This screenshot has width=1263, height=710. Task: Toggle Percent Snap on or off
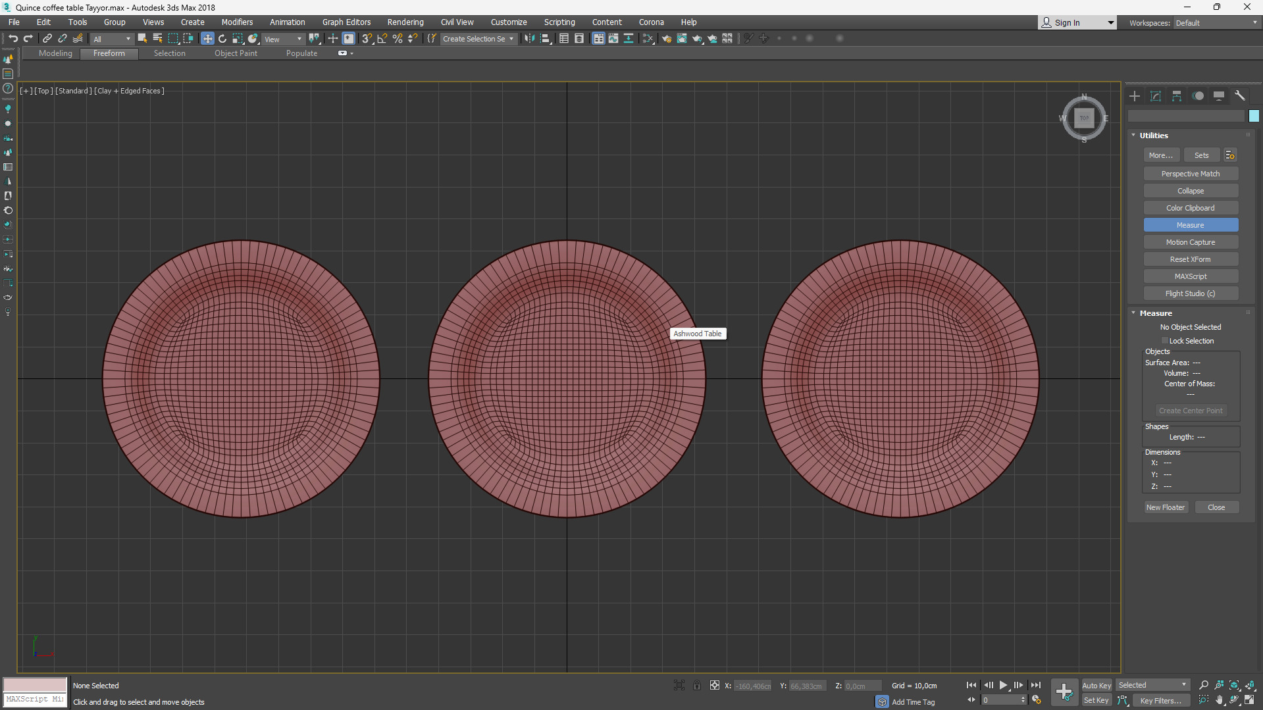[398, 39]
